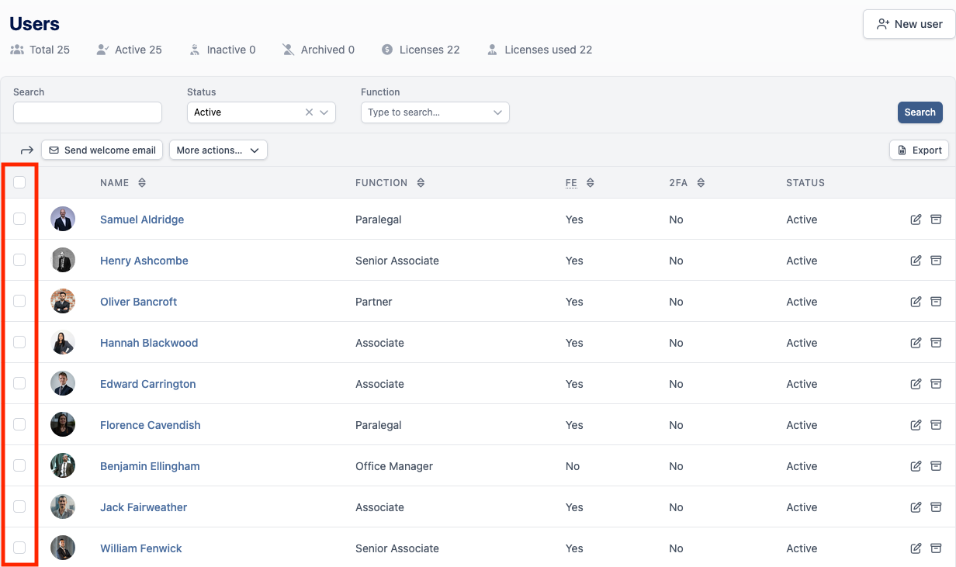This screenshot has height=567, width=956.
Task: Click Edward Carrington's avatar photo
Action: 63,383
